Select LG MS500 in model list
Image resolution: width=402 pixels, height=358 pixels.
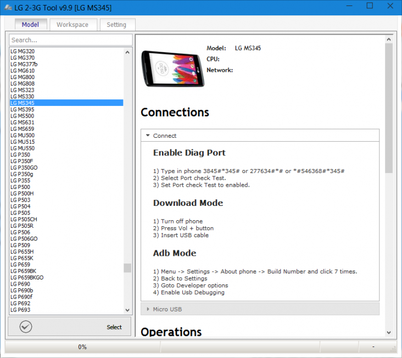pos(66,116)
